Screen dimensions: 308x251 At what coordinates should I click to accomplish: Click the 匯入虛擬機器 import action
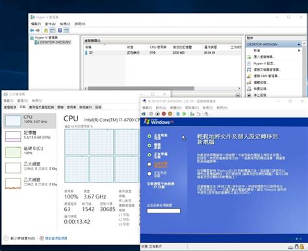264,57
